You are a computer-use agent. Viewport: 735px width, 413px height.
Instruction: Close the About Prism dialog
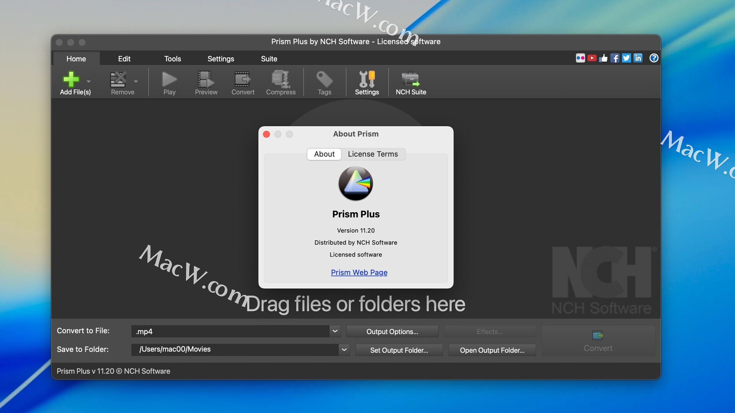[266, 134]
